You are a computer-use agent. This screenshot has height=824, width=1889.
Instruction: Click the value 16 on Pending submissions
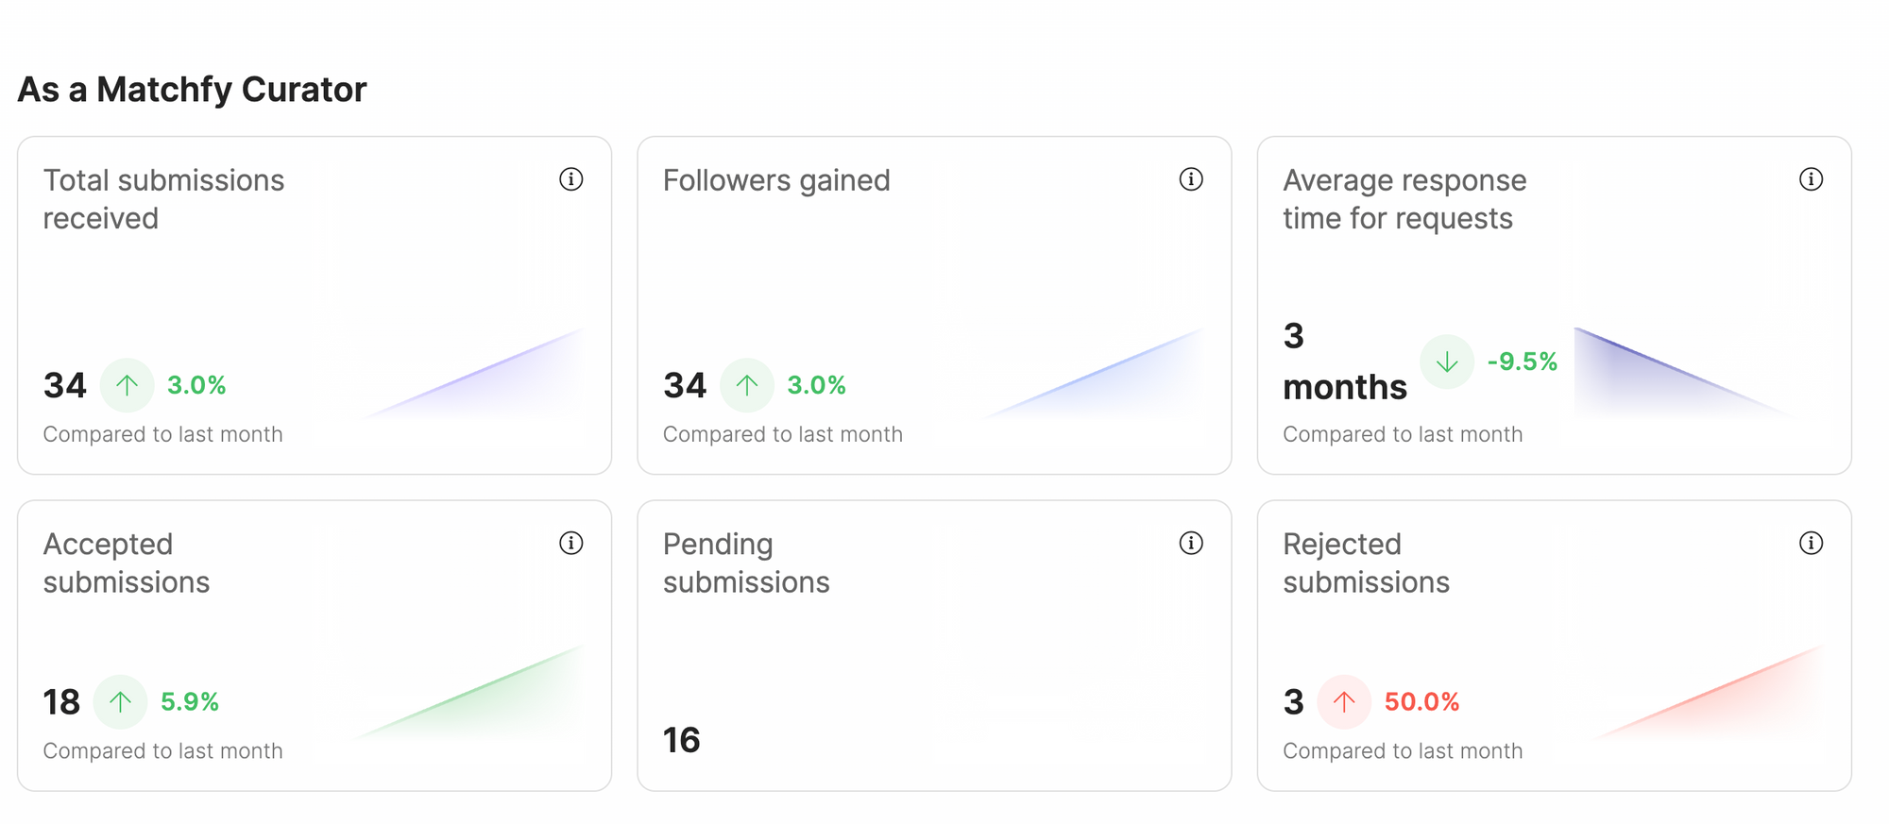[x=681, y=740]
